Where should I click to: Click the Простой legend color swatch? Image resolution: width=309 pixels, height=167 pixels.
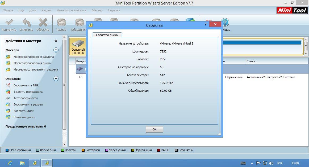[x=63, y=150]
